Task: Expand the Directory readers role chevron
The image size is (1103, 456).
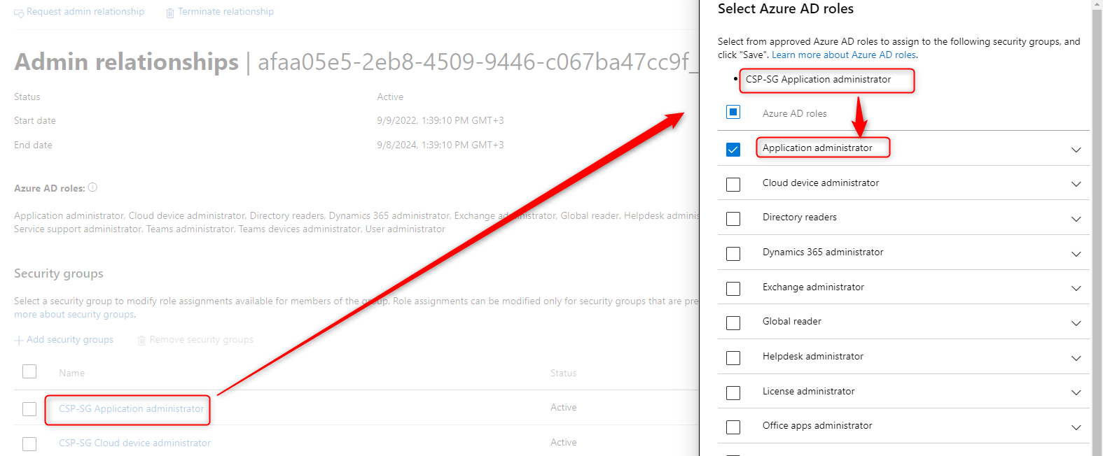Action: [x=1076, y=219]
